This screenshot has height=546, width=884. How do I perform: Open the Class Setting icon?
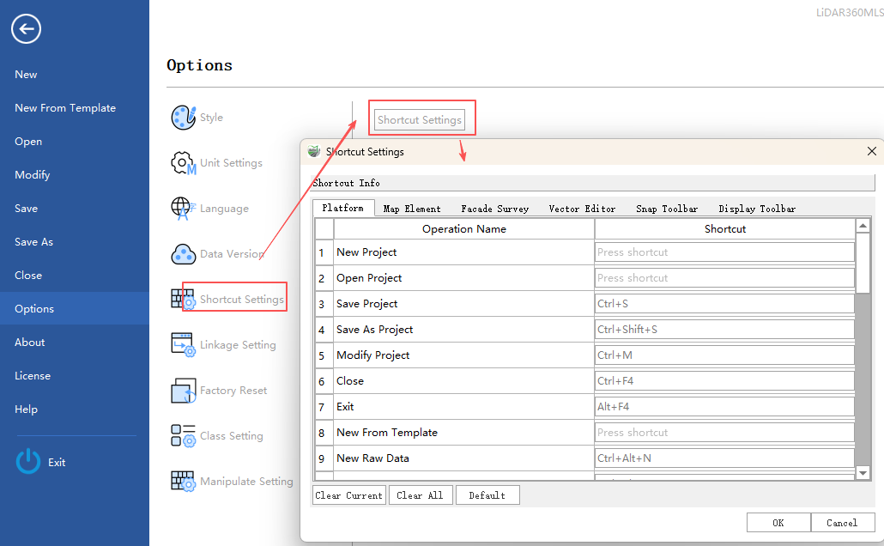(x=184, y=436)
